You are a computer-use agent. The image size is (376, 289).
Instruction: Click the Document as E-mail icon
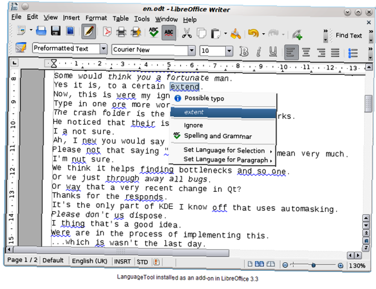[70, 32]
